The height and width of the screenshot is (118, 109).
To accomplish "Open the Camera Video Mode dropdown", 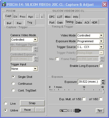I will pyautogui.click(x=35, y=40).
